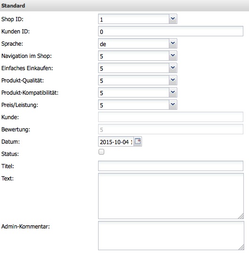Click the Standard panel header
The width and height of the screenshot is (249, 253).
124,6
